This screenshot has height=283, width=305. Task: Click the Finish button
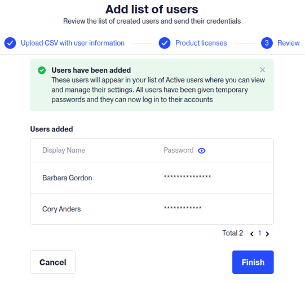[x=253, y=262]
